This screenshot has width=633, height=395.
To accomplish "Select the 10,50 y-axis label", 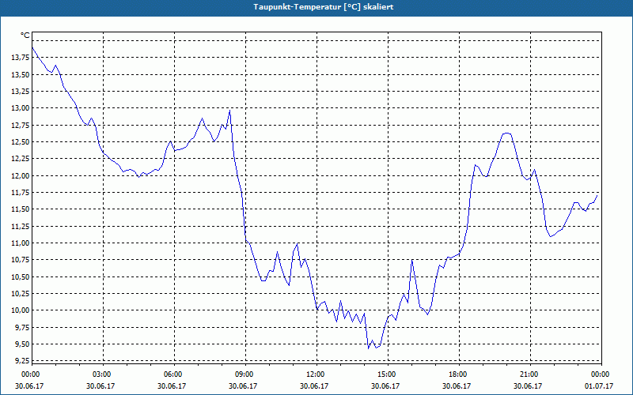I will [x=21, y=277].
